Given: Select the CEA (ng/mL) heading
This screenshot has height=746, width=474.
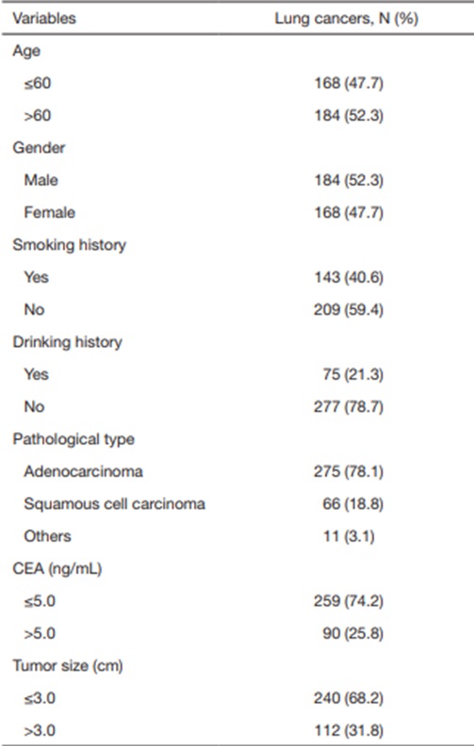Looking at the screenshot, I should pos(57,569).
